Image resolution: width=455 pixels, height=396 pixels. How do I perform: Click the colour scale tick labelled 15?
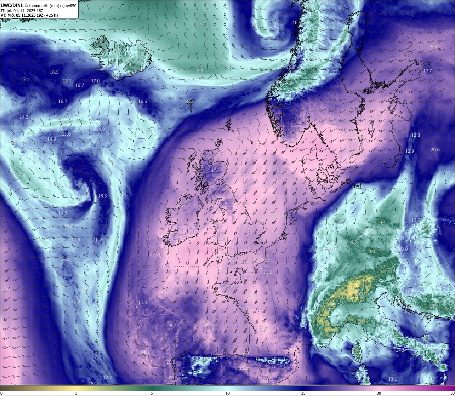coord(303,393)
